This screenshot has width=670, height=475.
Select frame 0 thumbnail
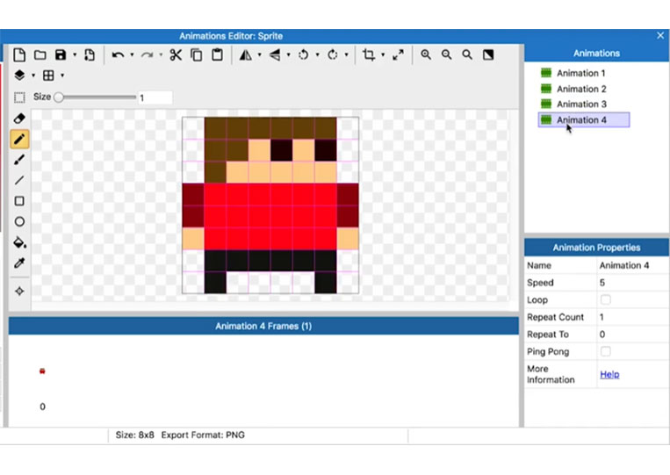pos(42,371)
